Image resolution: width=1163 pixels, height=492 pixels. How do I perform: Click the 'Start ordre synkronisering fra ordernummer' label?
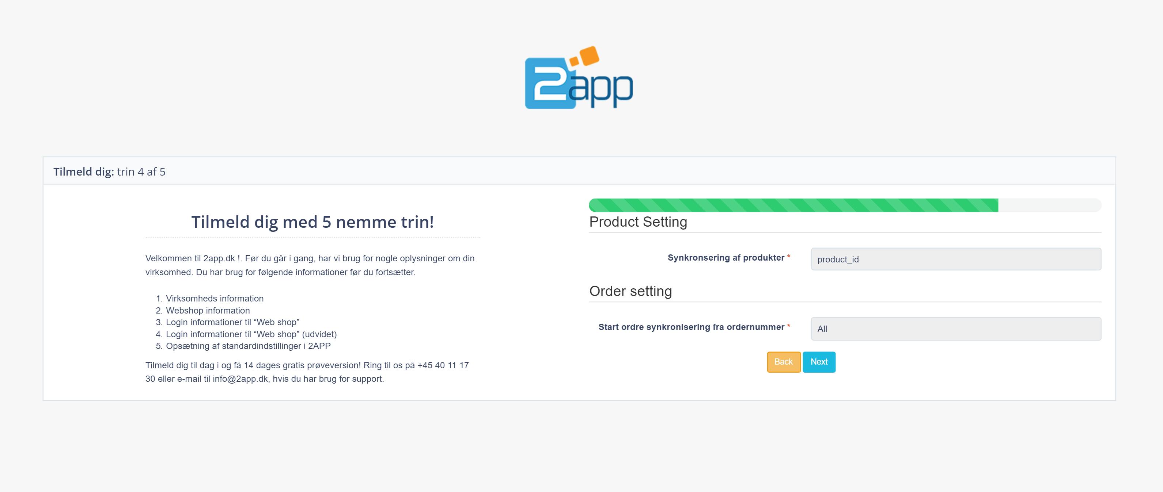pyautogui.click(x=691, y=327)
